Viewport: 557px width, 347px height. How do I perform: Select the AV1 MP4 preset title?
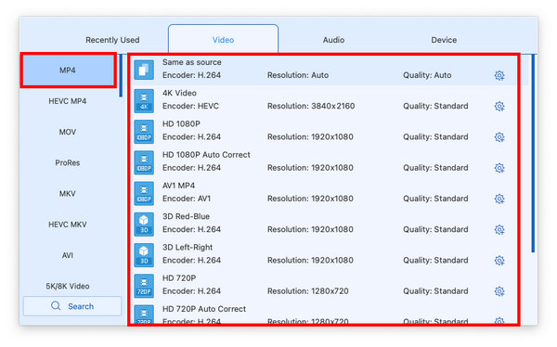178,186
